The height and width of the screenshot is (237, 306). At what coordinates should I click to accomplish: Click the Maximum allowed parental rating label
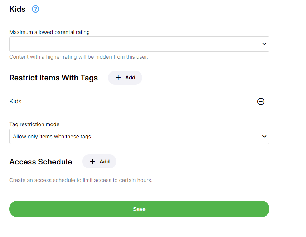click(x=49, y=32)
